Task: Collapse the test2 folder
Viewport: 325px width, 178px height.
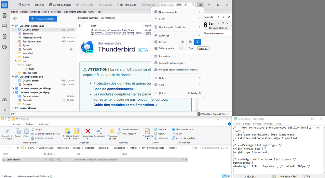Action: 20,65
